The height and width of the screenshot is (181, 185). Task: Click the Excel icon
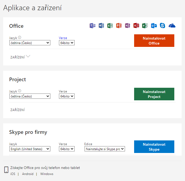pyautogui.click(x=110, y=26)
